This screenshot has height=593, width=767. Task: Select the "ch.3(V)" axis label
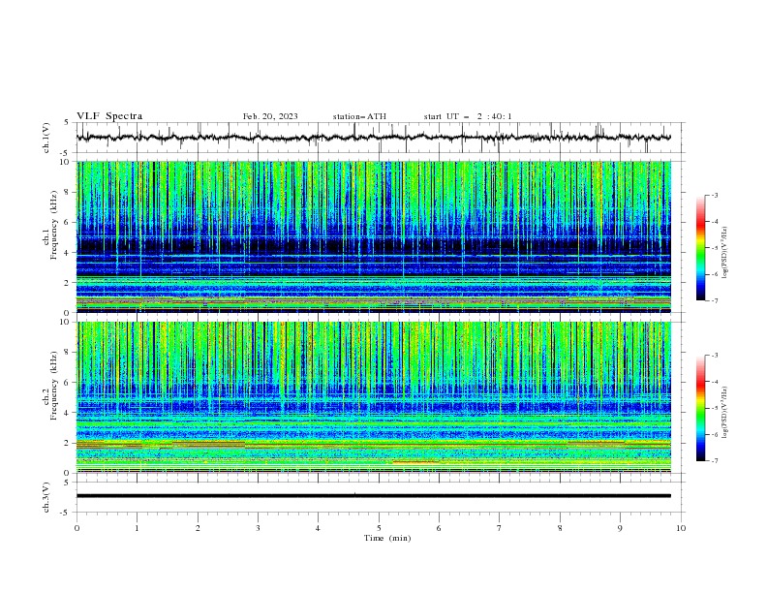46,497
